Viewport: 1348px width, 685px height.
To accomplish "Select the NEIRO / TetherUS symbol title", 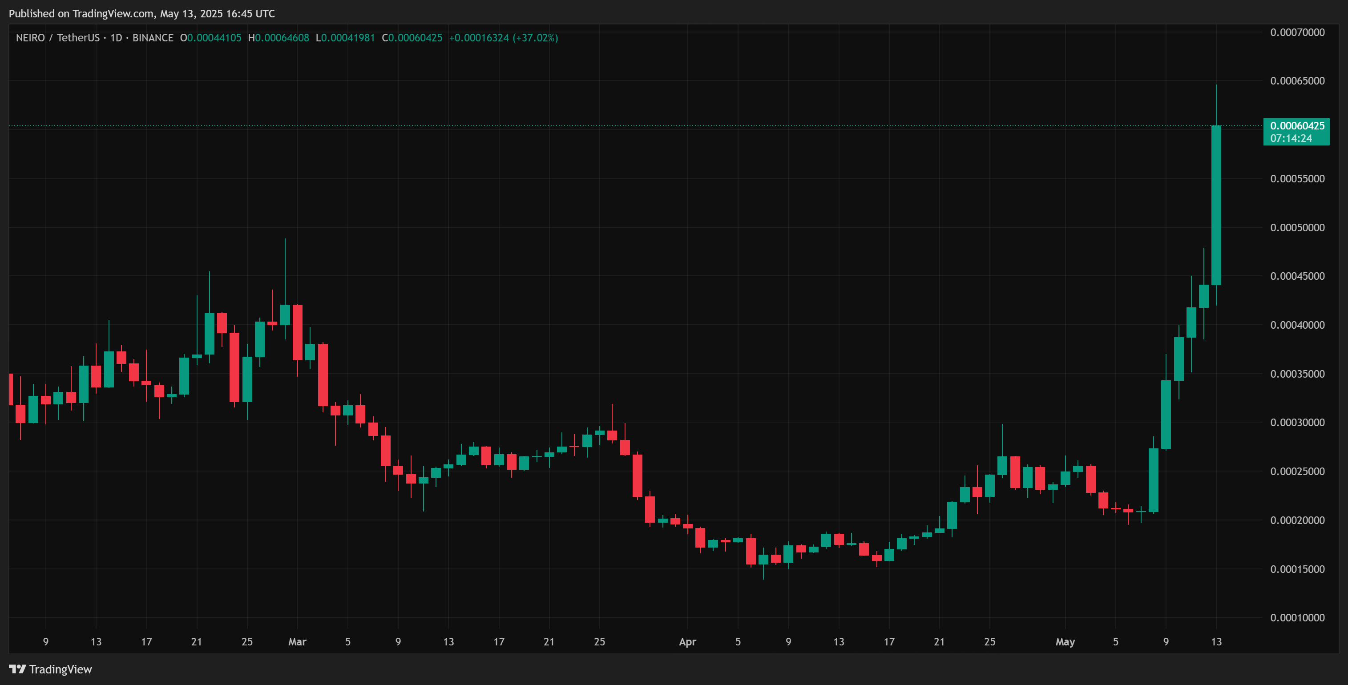I will point(57,38).
